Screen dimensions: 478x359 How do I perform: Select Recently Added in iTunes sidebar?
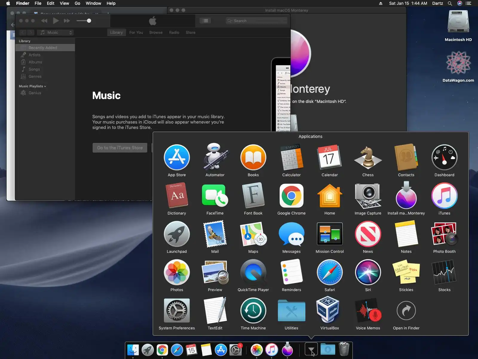pos(45,48)
